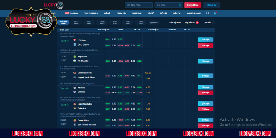Viewport: 276px width, 138px height.
Task: Click the All Boys team crest
Action: coord(75,88)
